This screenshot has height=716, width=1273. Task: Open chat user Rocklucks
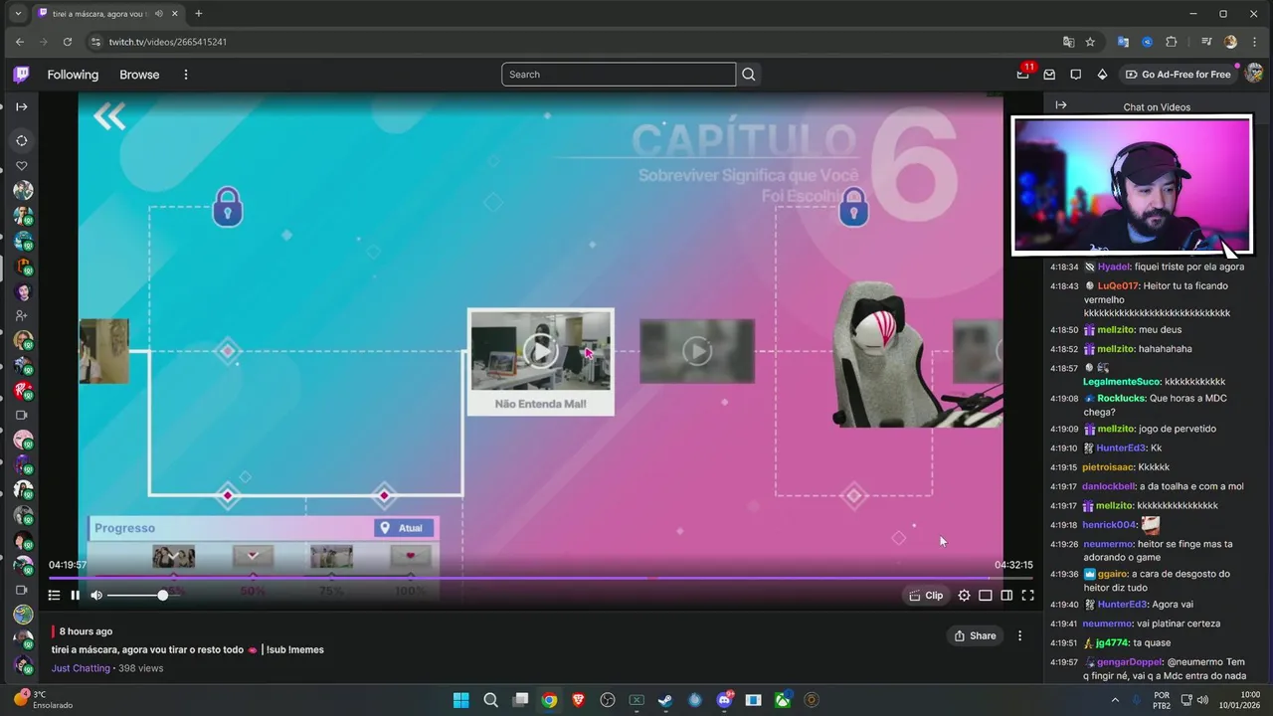[1121, 398]
